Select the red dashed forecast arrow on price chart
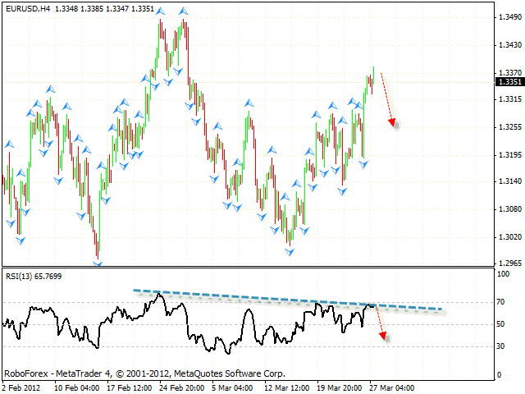The height and width of the screenshot is (394, 525). click(x=389, y=99)
